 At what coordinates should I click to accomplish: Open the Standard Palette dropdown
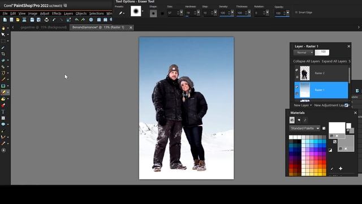click(305, 128)
